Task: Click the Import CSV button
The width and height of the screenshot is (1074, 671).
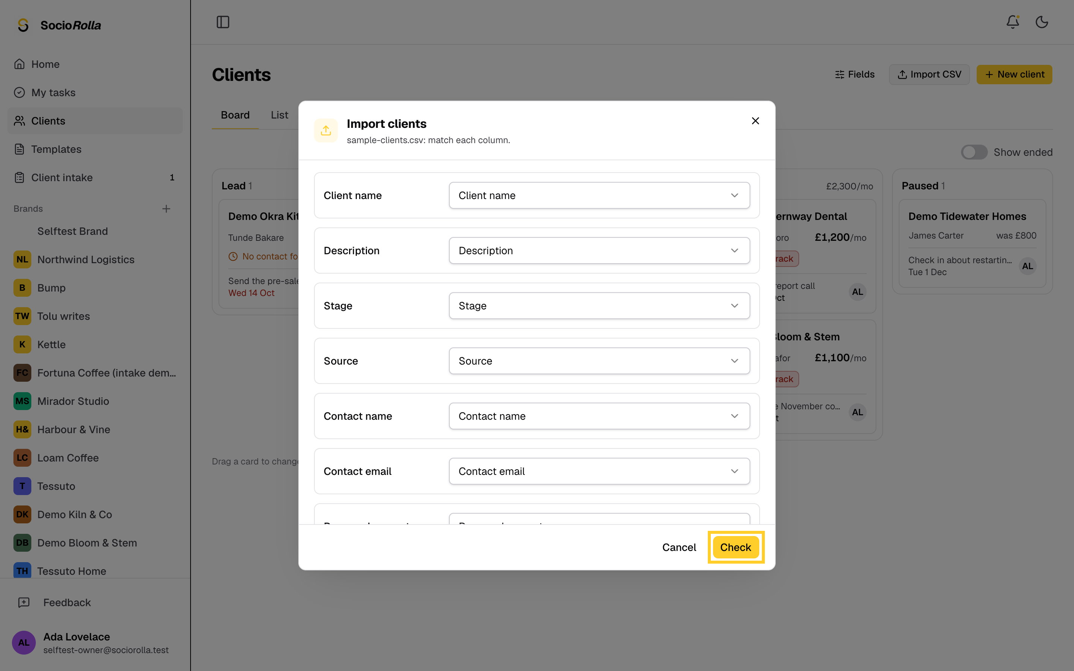Action: click(929, 75)
